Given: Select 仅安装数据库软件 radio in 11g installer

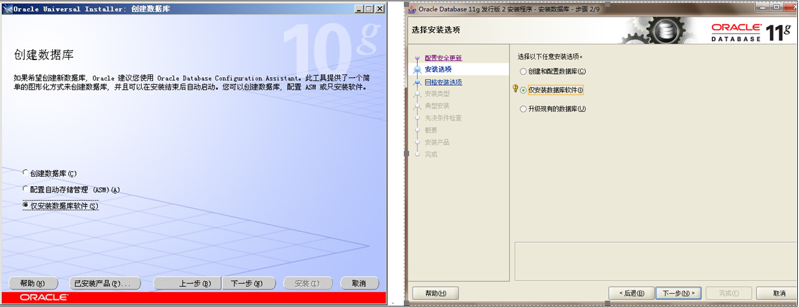Looking at the screenshot, I should [x=523, y=90].
